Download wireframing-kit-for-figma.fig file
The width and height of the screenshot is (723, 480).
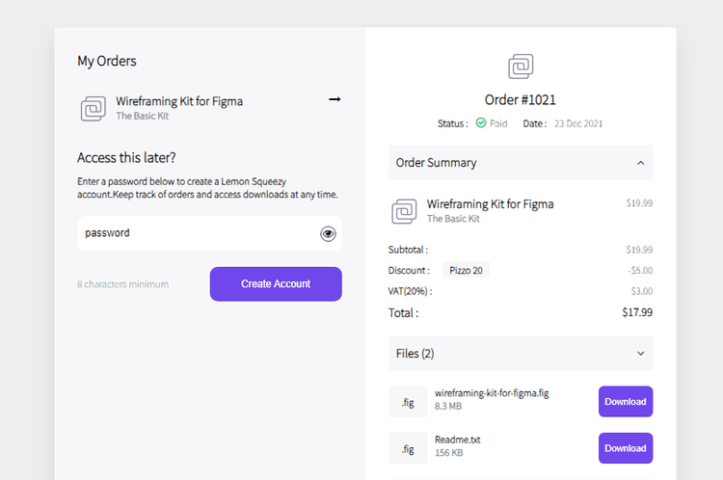[625, 402]
